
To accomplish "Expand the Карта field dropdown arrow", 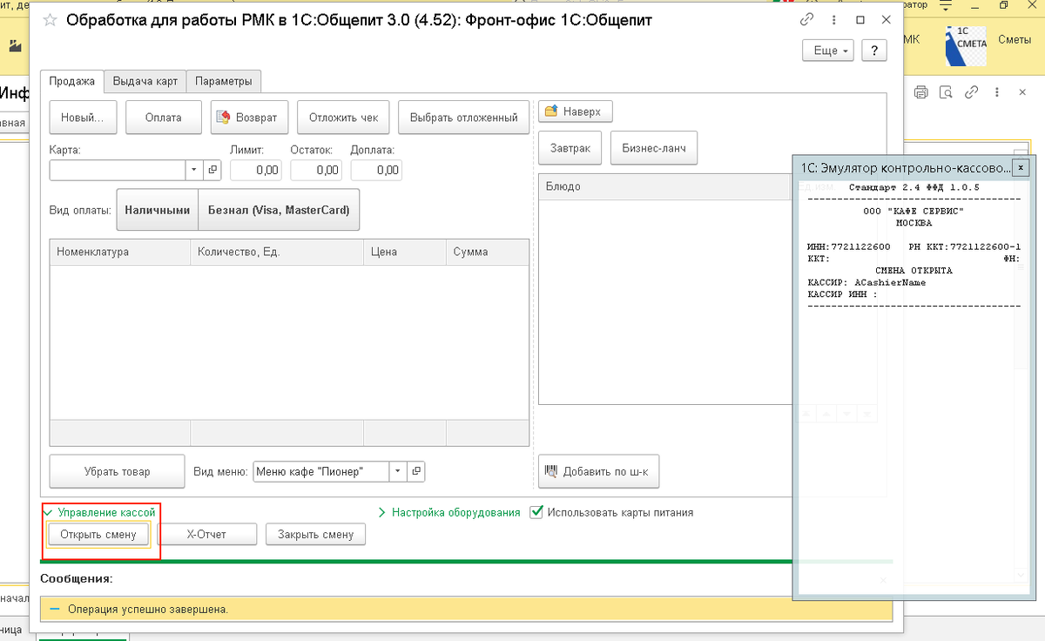I will point(193,170).
